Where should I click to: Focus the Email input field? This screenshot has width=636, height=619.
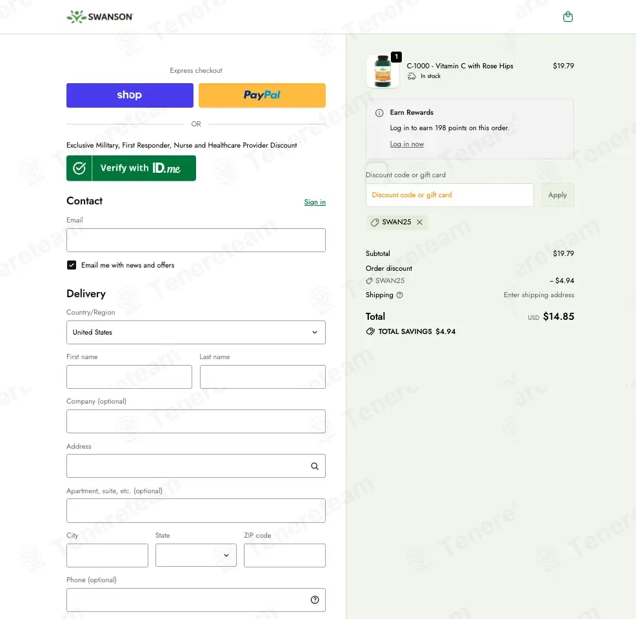[x=196, y=240]
